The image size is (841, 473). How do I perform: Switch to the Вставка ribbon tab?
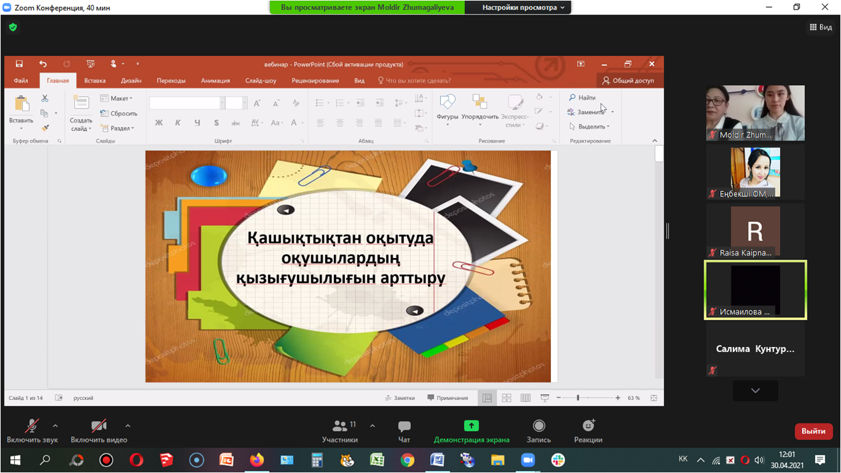[x=94, y=80]
